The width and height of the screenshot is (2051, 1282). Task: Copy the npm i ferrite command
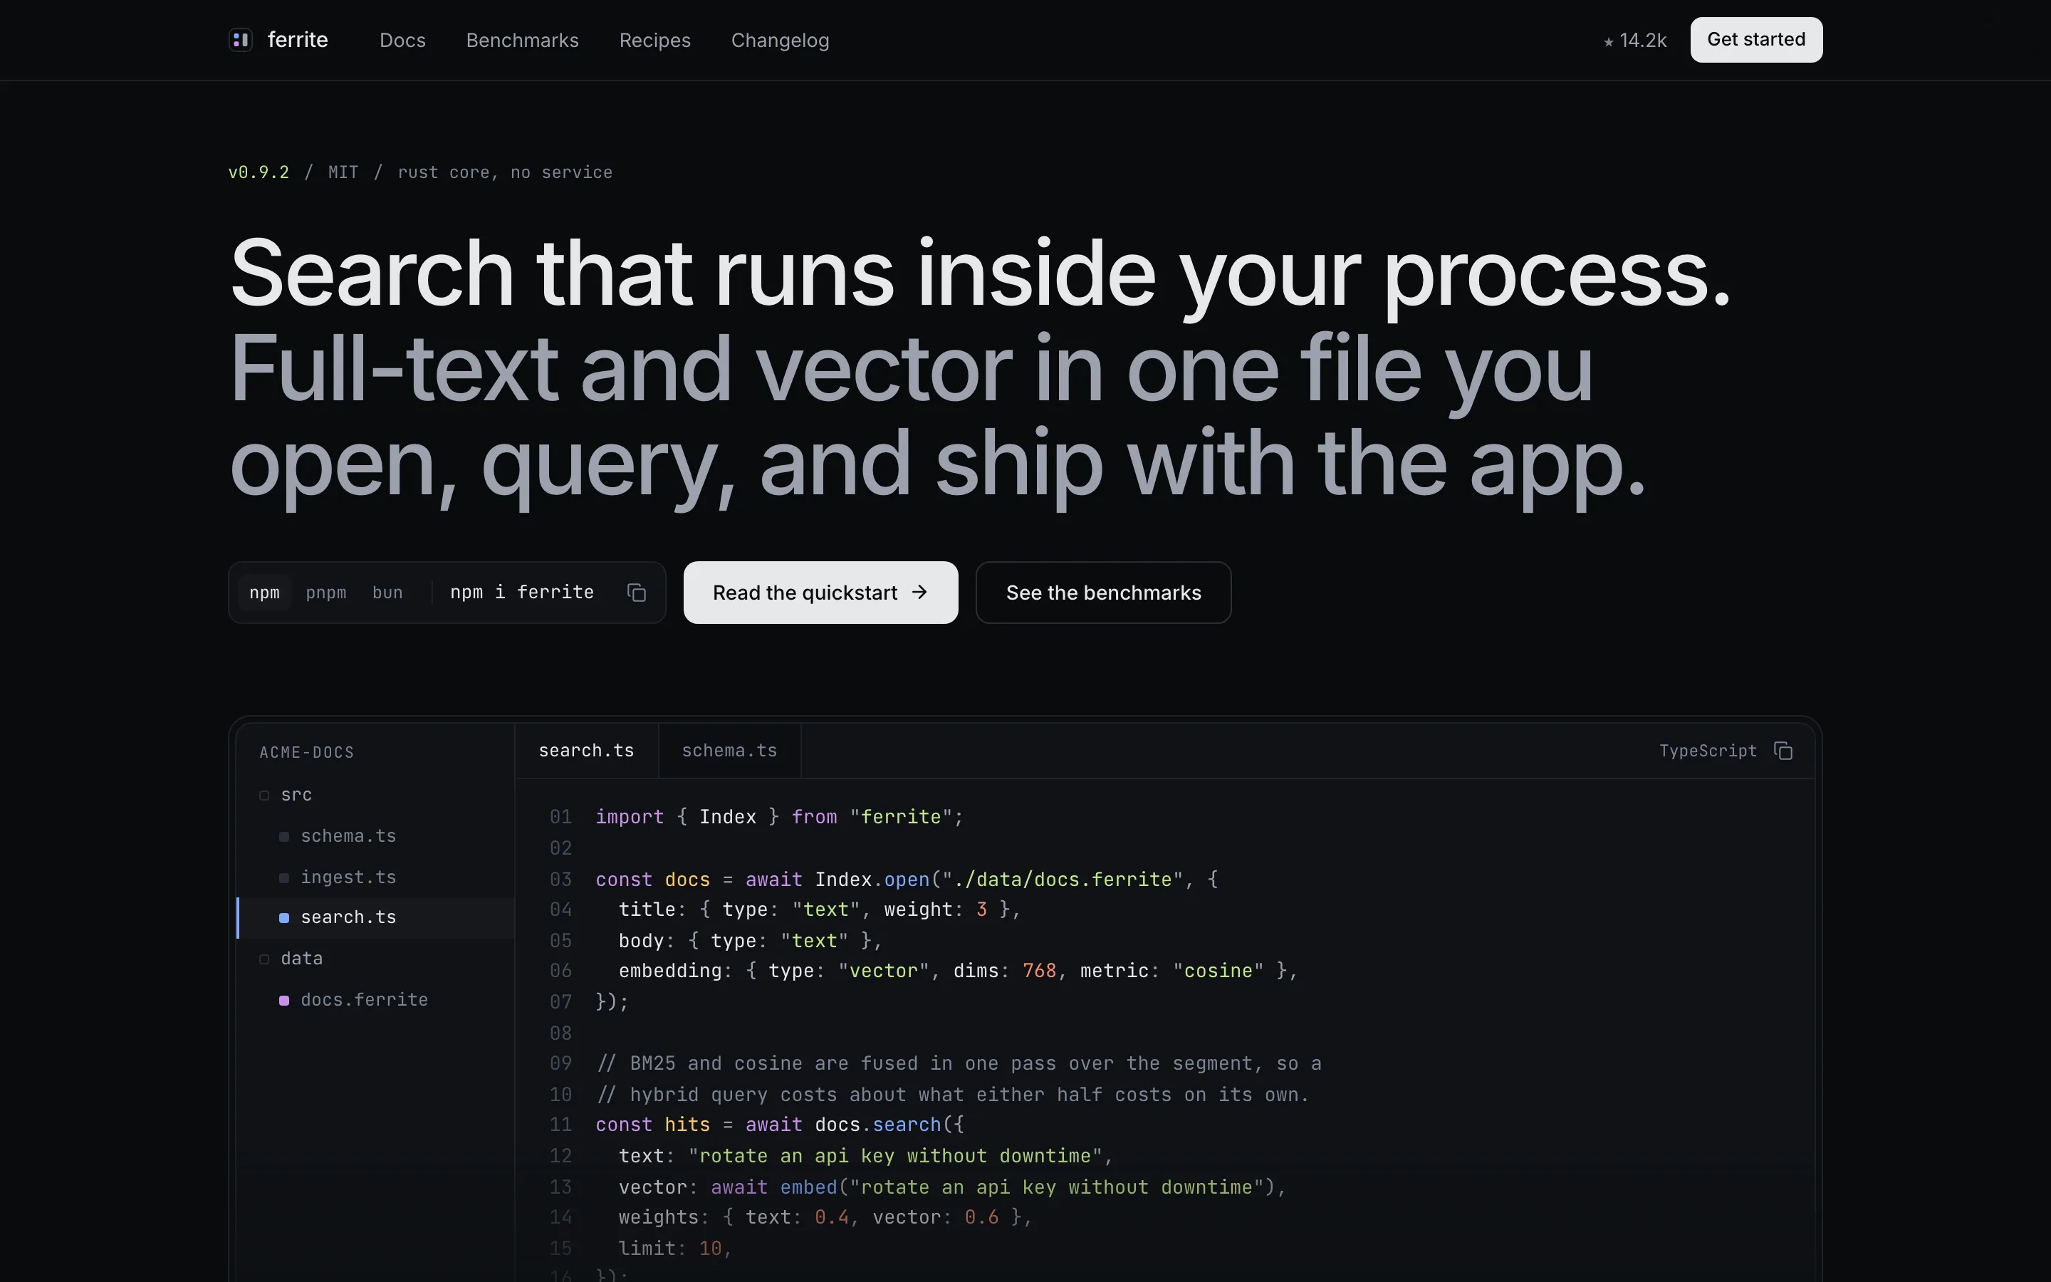tap(637, 593)
